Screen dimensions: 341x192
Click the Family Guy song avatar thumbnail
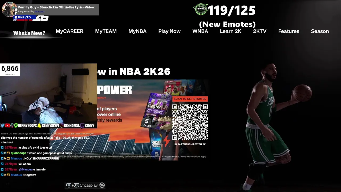coord(10,10)
